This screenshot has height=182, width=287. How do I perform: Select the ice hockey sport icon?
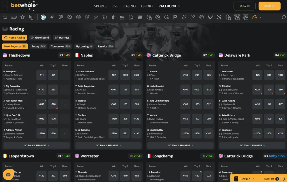point(87,17)
